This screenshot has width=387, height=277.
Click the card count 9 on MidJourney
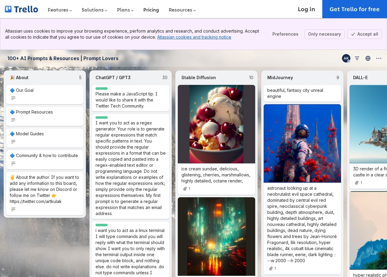(x=338, y=78)
